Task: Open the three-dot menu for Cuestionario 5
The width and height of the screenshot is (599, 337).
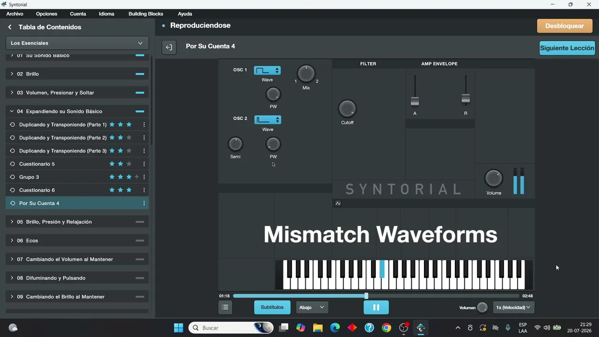Action: [x=144, y=164]
